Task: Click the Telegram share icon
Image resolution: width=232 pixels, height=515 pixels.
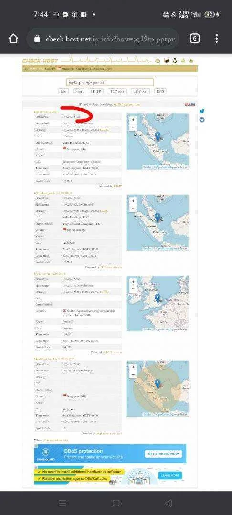Action: (x=202, y=120)
